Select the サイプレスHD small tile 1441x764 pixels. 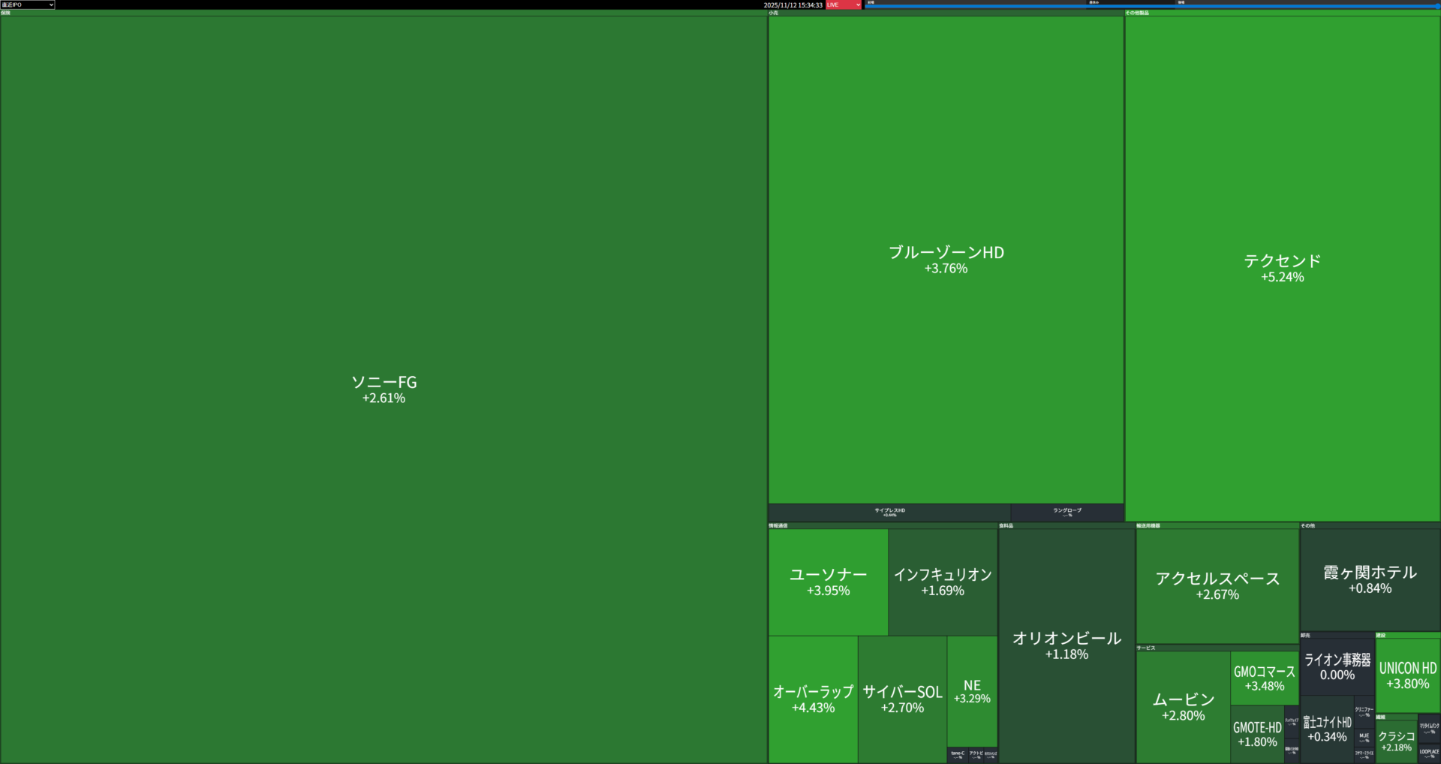click(x=889, y=513)
